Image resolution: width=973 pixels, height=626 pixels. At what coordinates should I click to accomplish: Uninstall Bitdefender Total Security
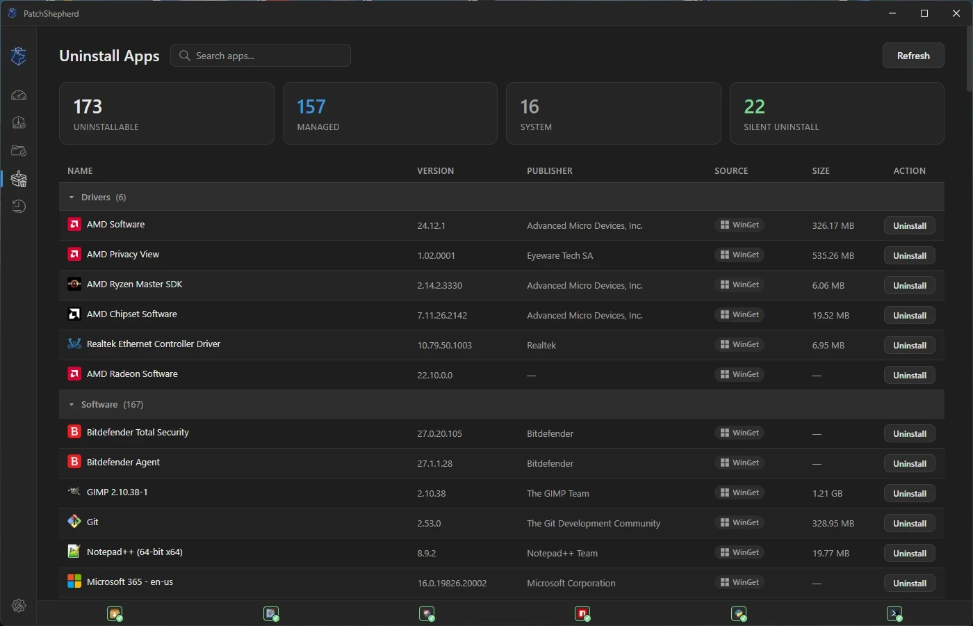tap(910, 434)
